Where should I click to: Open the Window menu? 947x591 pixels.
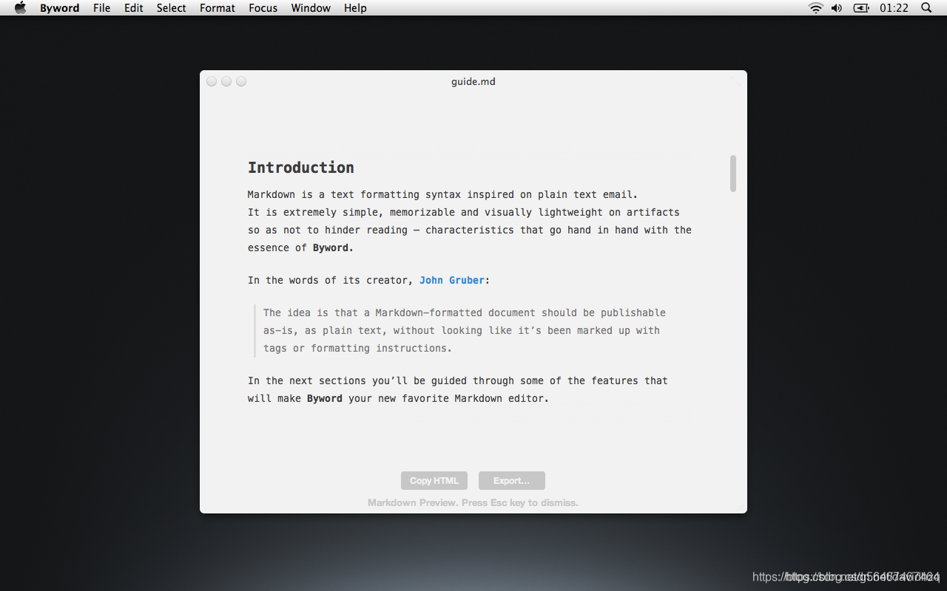(311, 8)
